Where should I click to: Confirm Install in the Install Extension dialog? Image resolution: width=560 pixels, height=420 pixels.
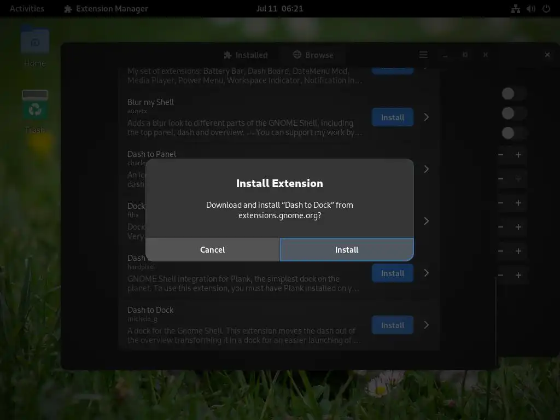347,249
